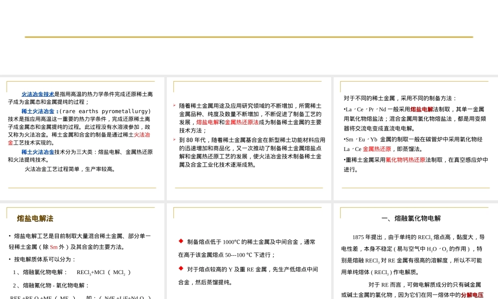Screen dimensions: 498x299
Task: Click the line 对于不同的稀土金属，采用不同的制备方法：
Action: click(x=400, y=98)
